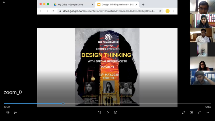Click the docs.google.com address bar
Image resolution: width=215 pixels, height=121 pixels.
pyautogui.click(x=106, y=11)
